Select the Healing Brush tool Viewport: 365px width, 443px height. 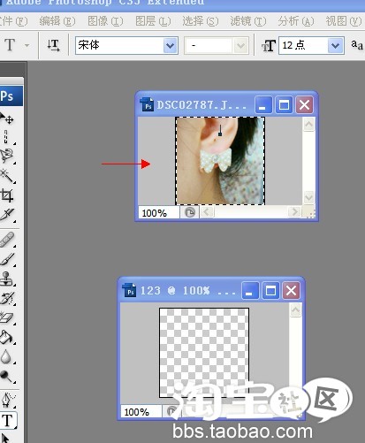click(x=7, y=240)
